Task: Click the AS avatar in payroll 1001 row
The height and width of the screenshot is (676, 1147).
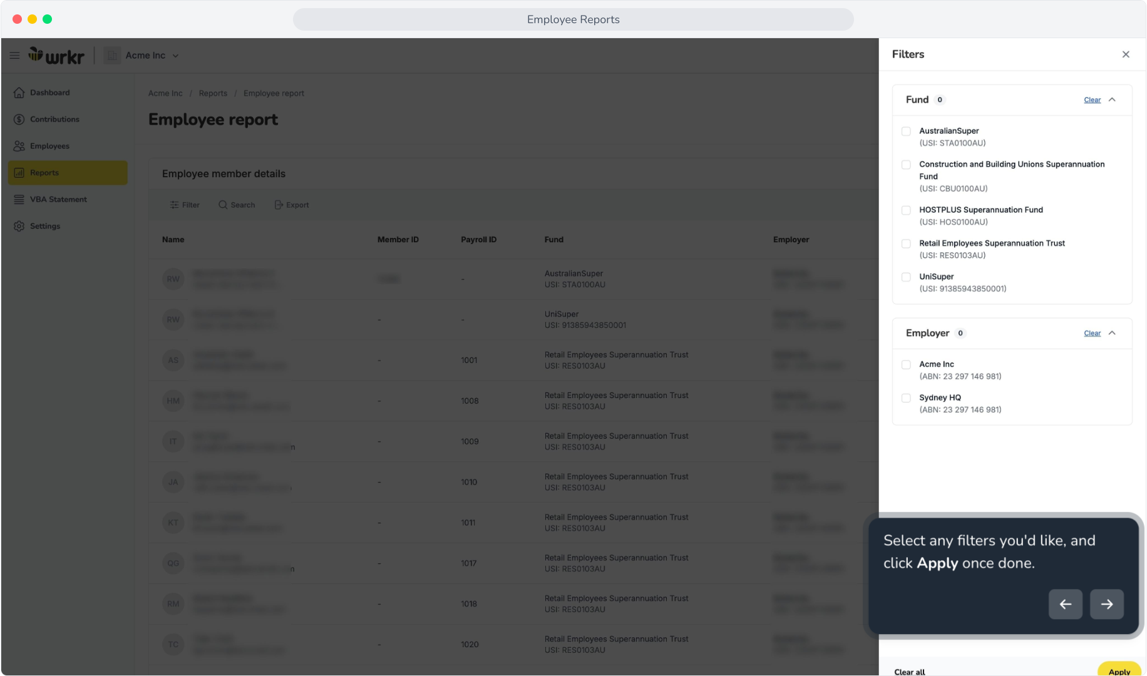Action: pyautogui.click(x=173, y=361)
